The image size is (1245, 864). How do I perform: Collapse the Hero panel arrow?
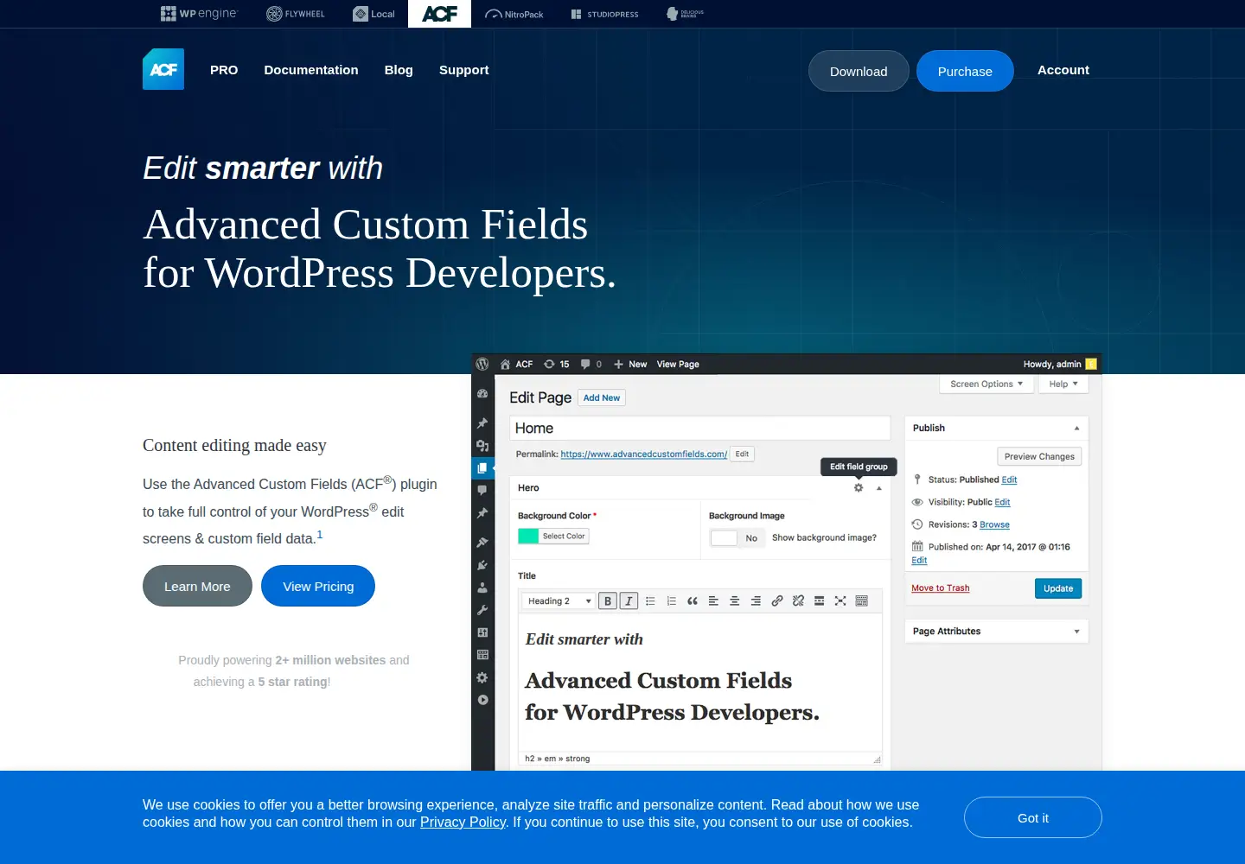879,488
